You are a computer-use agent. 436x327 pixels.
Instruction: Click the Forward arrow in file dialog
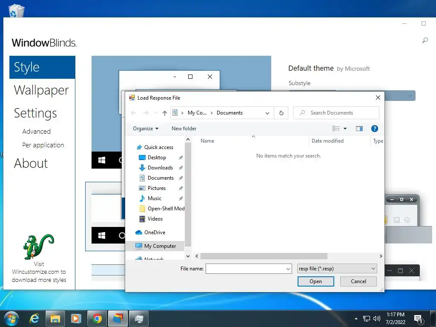[x=146, y=113]
